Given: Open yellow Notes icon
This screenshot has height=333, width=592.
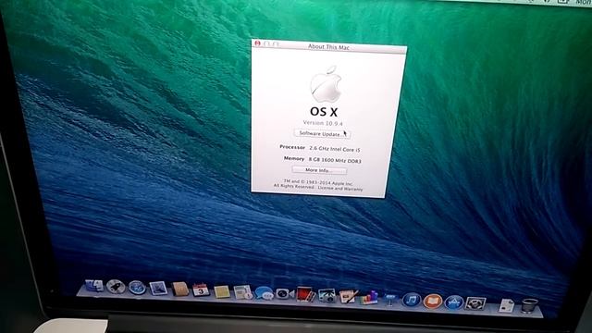Looking at the screenshot, I should coord(222,291).
